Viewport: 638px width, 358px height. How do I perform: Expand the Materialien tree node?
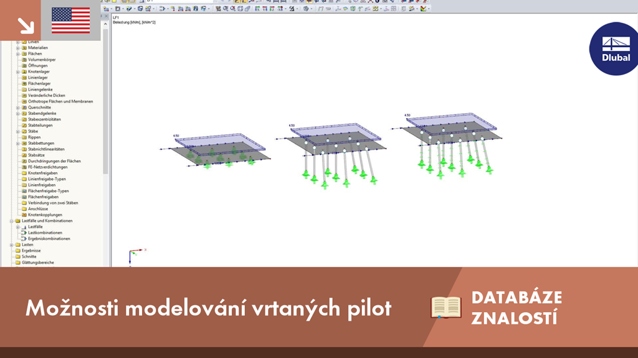[18, 48]
